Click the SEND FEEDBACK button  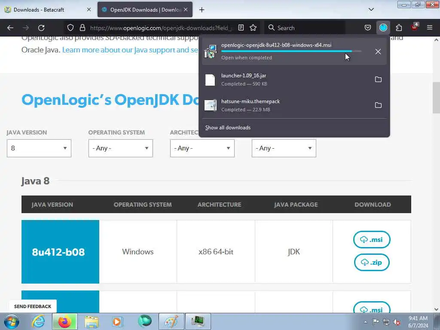33,306
